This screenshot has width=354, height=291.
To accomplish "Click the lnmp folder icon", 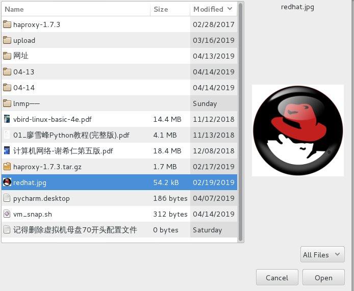I will [x=7, y=103].
